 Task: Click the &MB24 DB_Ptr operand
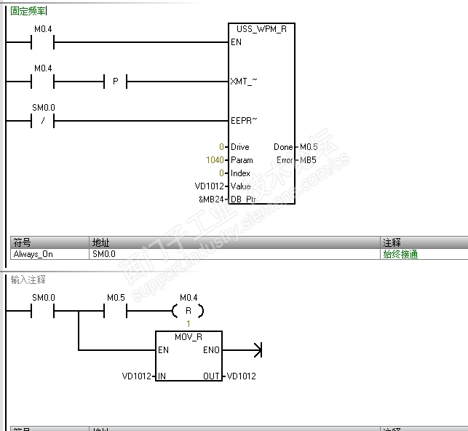coord(211,199)
